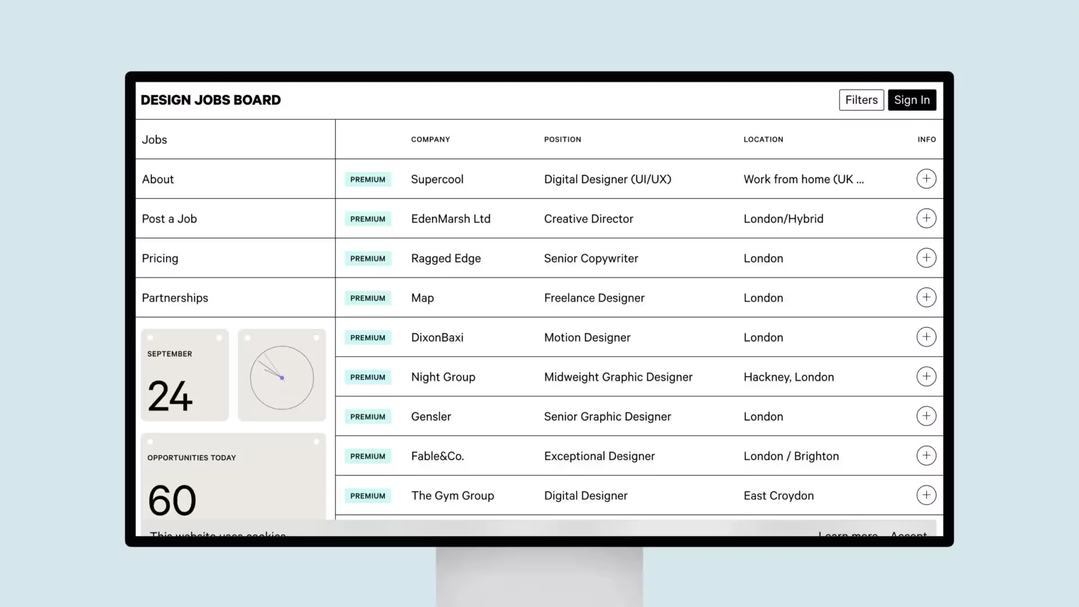The width and height of the screenshot is (1079, 607).
Task: Open the Jobs menu item
Action: (154, 139)
